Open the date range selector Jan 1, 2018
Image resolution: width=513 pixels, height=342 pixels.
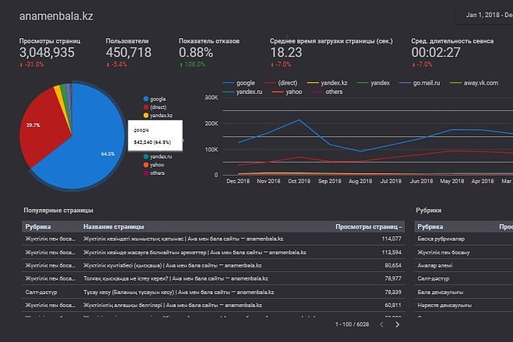point(485,15)
